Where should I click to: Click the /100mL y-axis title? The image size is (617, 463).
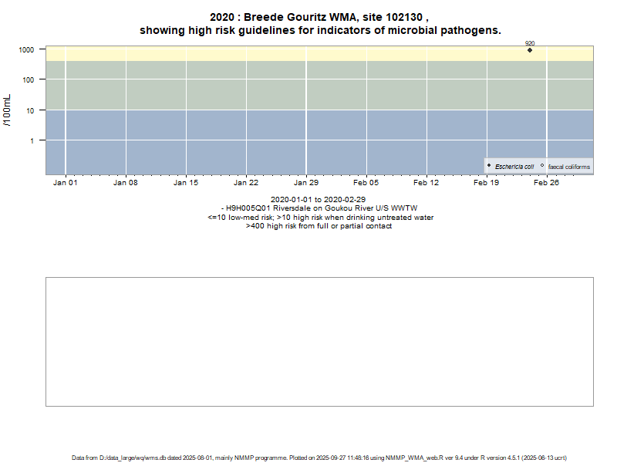9,110
